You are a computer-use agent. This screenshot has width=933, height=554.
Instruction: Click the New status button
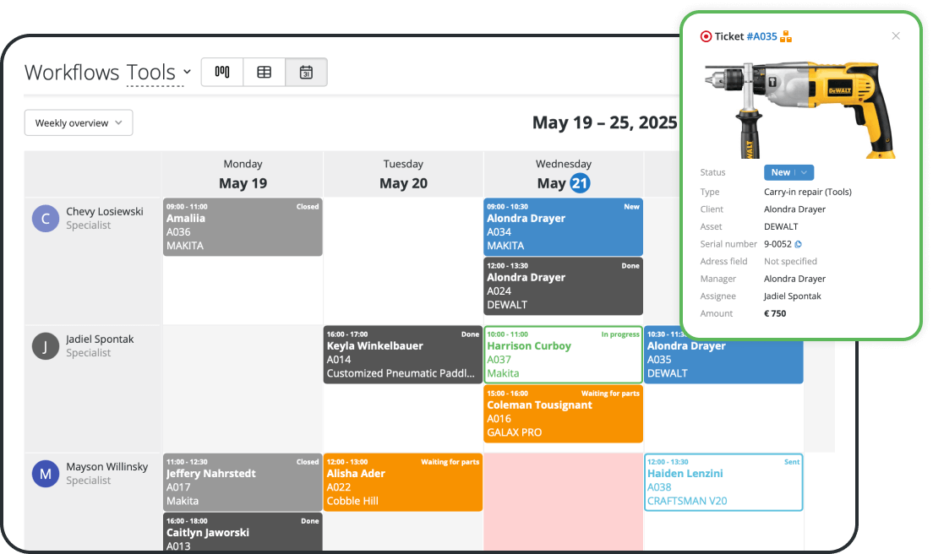coord(782,172)
